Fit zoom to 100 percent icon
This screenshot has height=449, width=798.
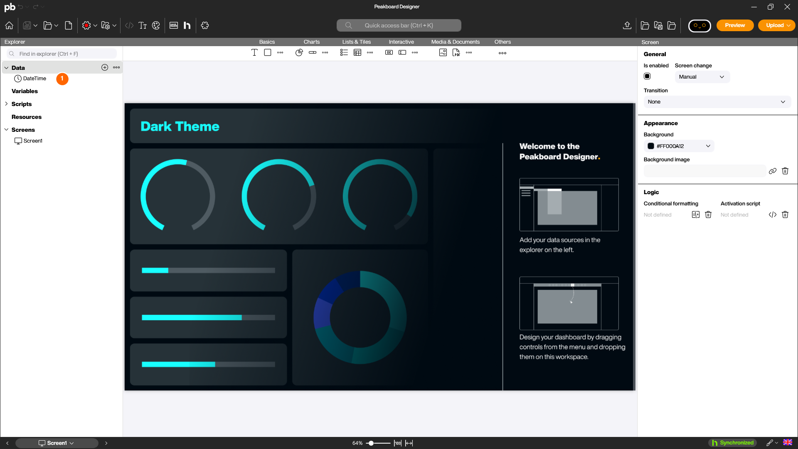point(398,443)
